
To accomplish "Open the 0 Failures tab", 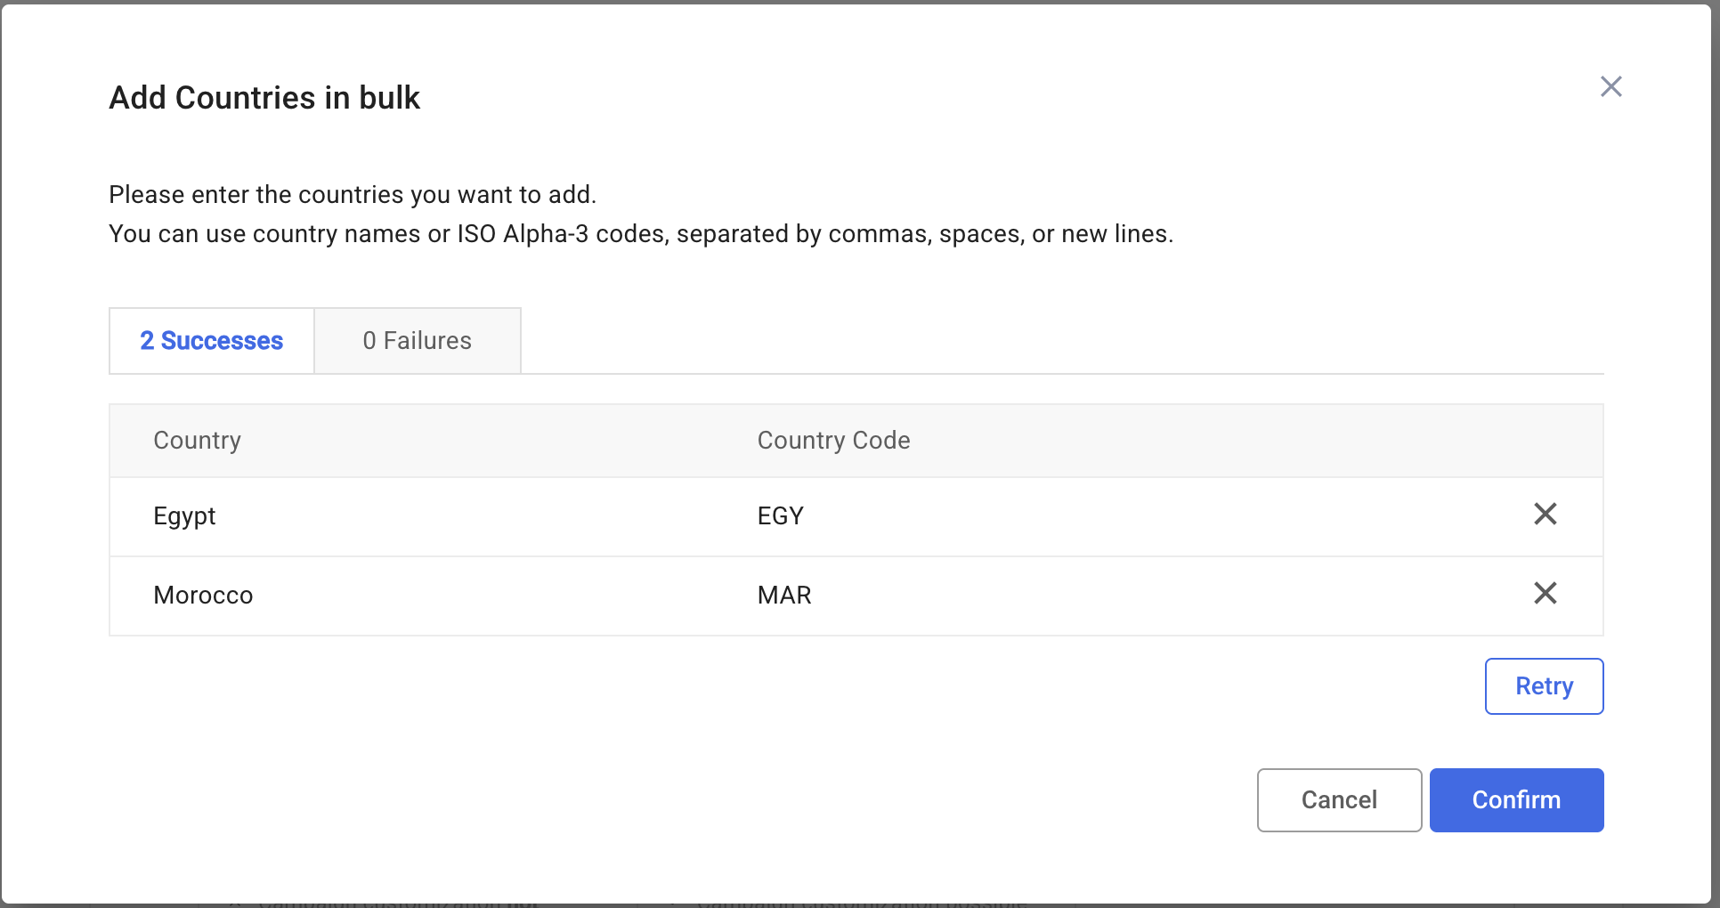I will click(417, 341).
